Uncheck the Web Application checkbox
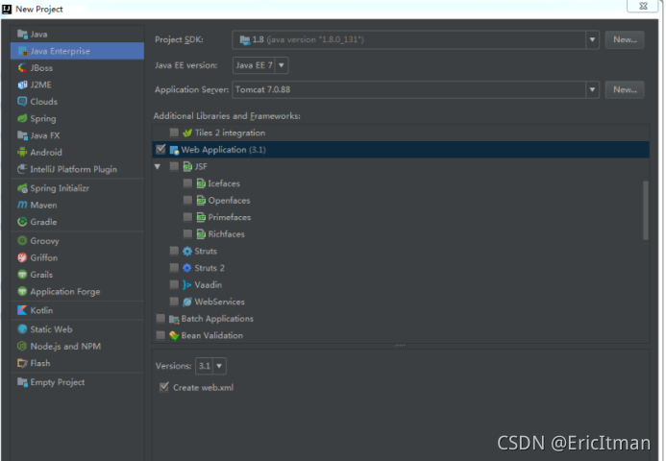 pos(160,149)
